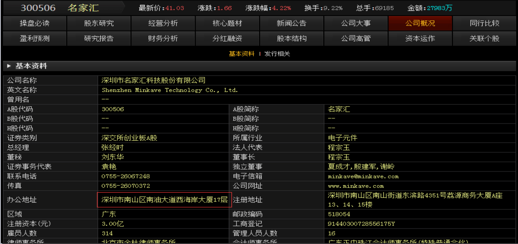Click 涨跌幅 value 4.22%
Image resolution: width=518 pixels, height=244 pixels.
281,8
